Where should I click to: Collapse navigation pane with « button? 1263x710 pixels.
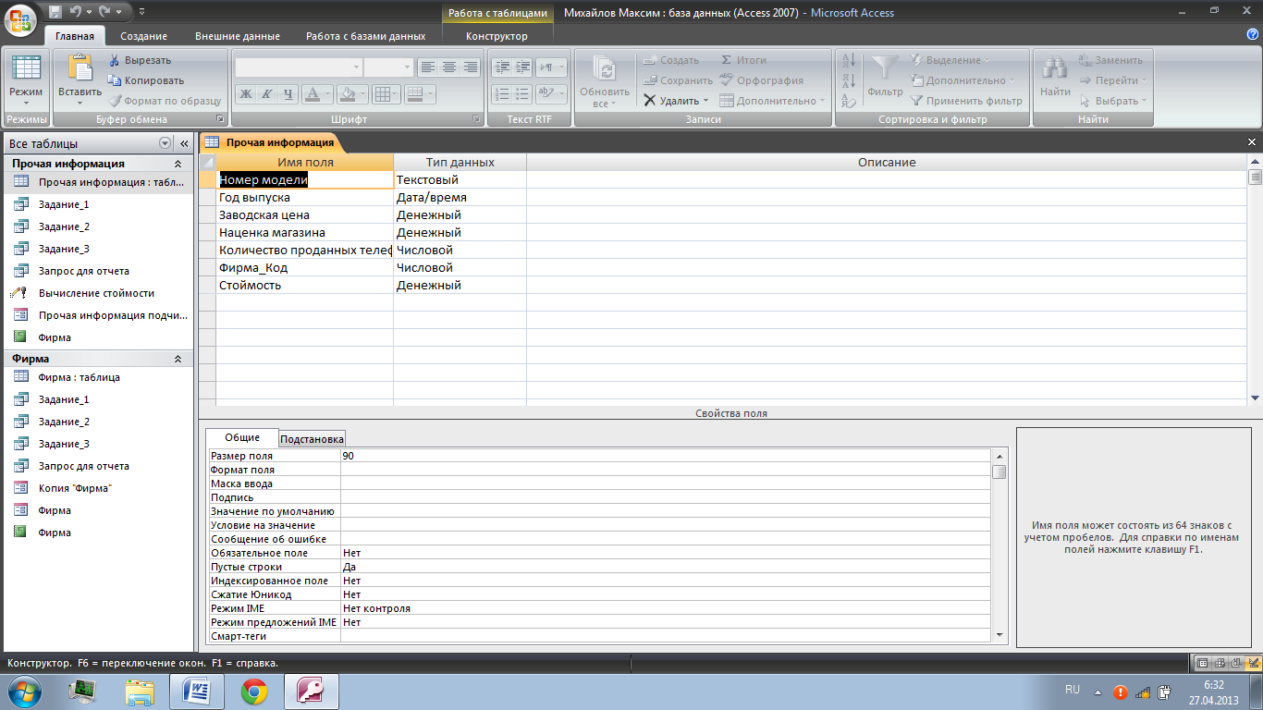coord(183,143)
